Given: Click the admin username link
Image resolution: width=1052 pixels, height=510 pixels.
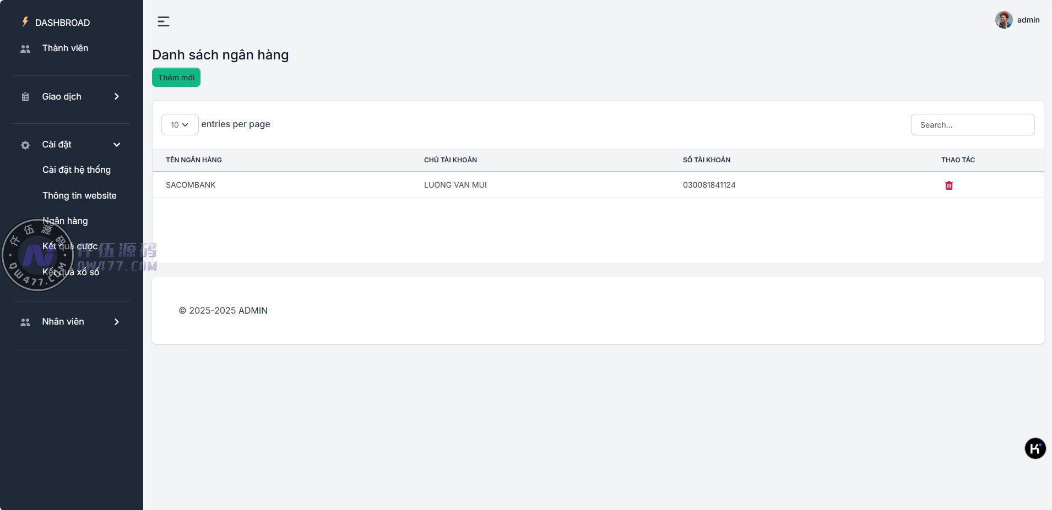Looking at the screenshot, I should pos(1028,20).
